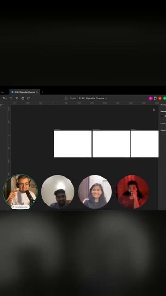Click the green badge on first video bubble
This screenshot has height=296, width=166.
[x=34, y=202]
